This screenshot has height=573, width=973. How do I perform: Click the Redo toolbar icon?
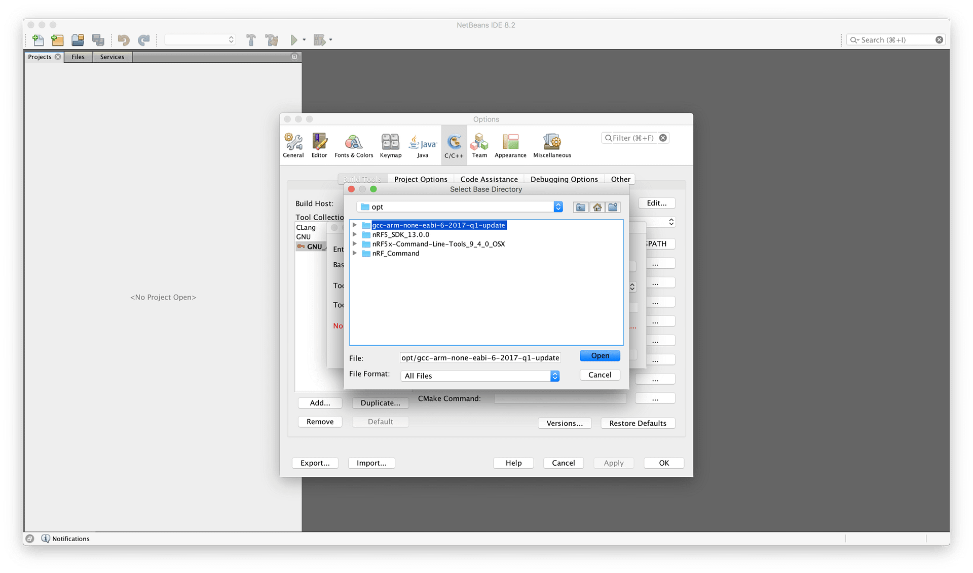pyautogui.click(x=144, y=39)
